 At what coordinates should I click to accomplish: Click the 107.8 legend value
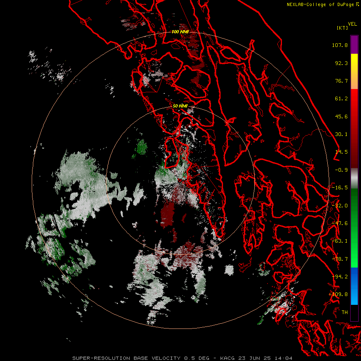340,45
